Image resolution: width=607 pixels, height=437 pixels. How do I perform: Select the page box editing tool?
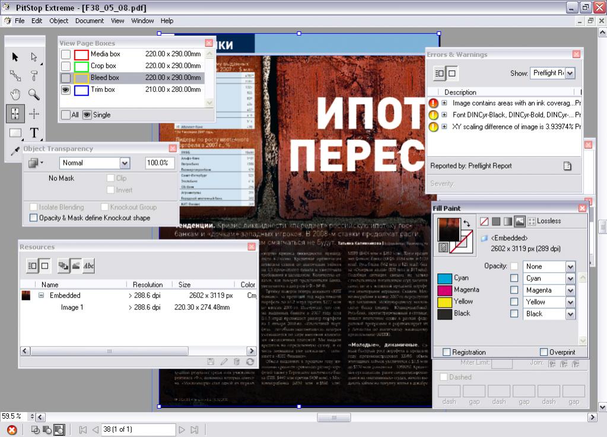[15, 113]
